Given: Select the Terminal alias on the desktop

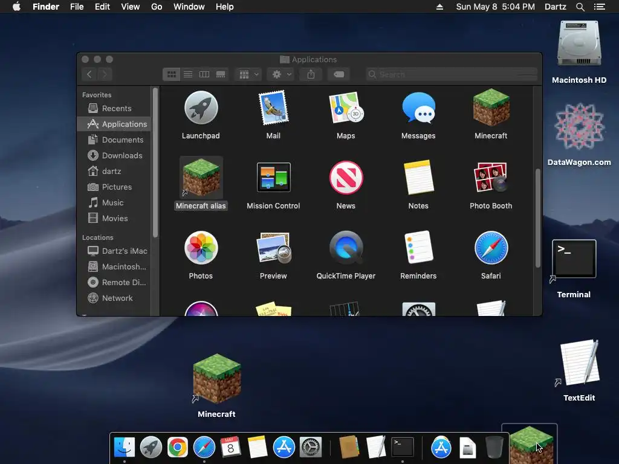Looking at the screenshot, I should [574, 259].
